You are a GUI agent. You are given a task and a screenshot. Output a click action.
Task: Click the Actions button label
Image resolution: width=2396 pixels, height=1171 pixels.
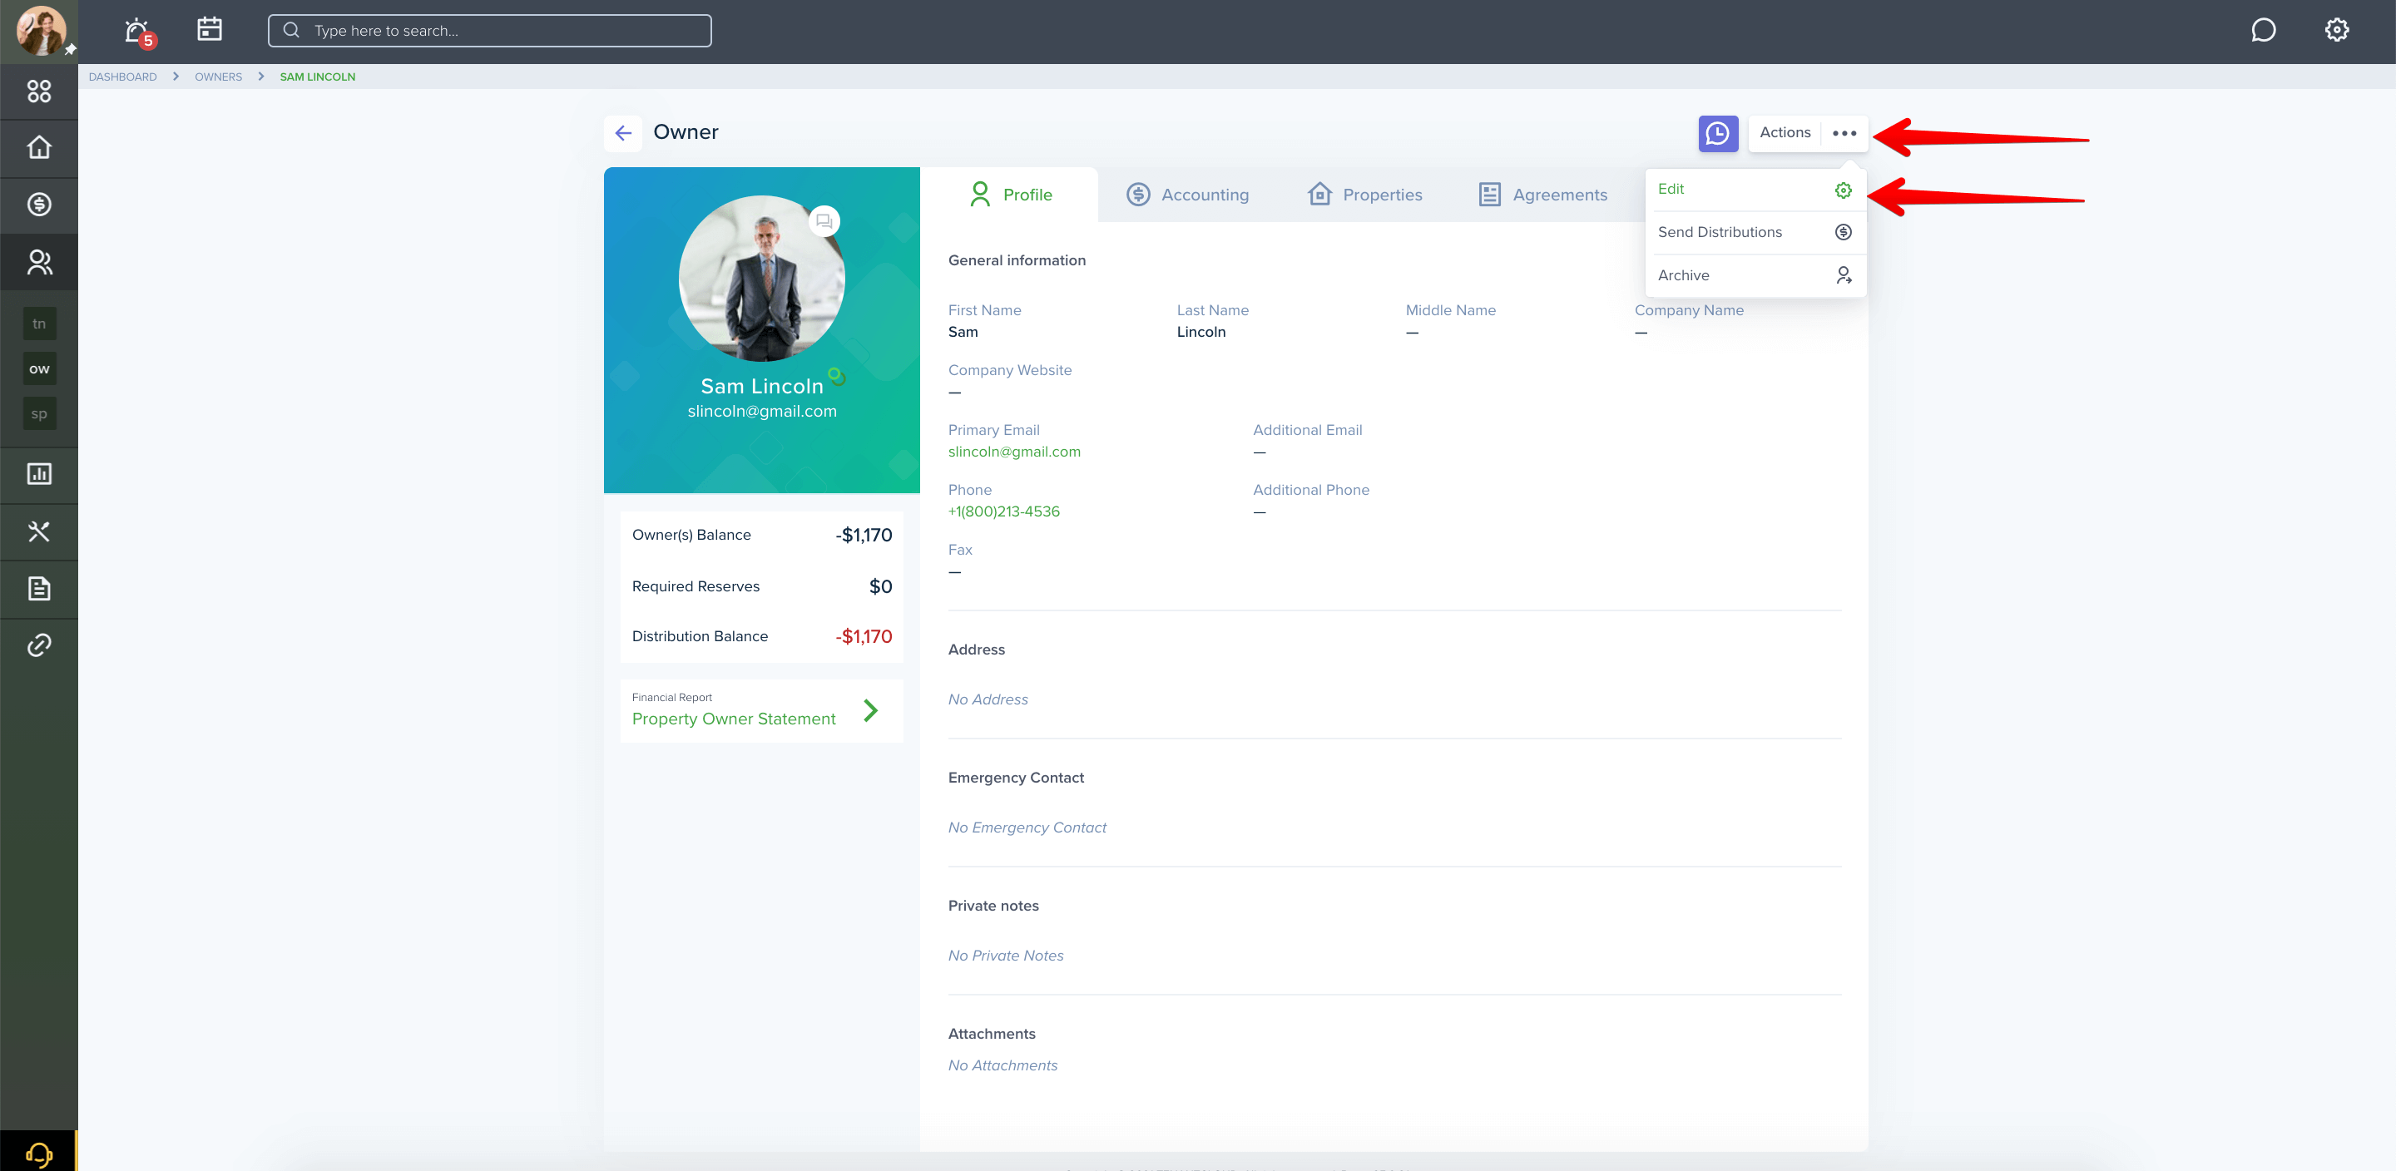[x=1785, y=133]
